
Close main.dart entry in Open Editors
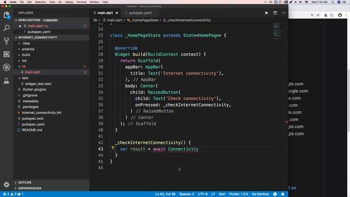coord(20,26)
